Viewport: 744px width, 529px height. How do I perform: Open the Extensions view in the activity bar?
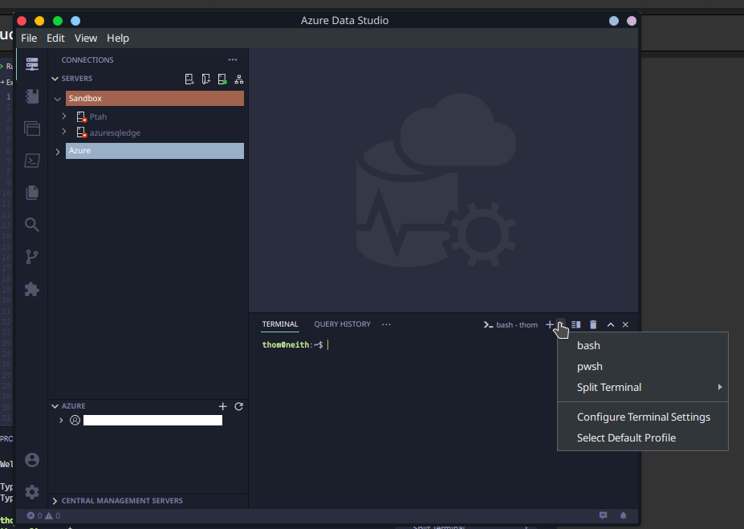coord(31,289)
